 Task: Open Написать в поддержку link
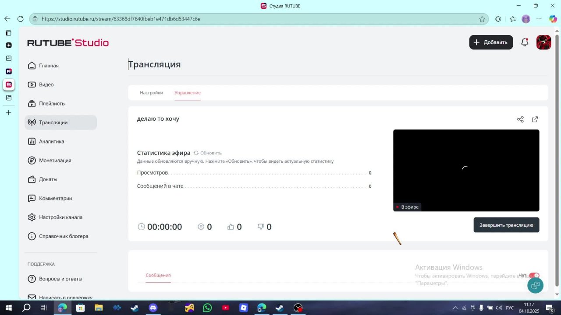[x=66, y=297]
